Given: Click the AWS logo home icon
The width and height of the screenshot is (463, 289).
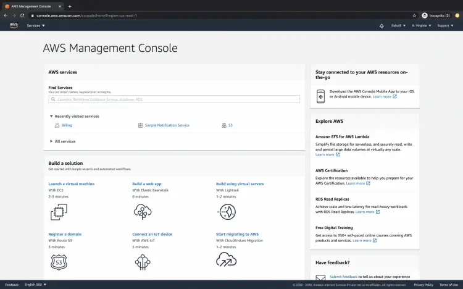Looking at the screenshot, I should point(14,25).
